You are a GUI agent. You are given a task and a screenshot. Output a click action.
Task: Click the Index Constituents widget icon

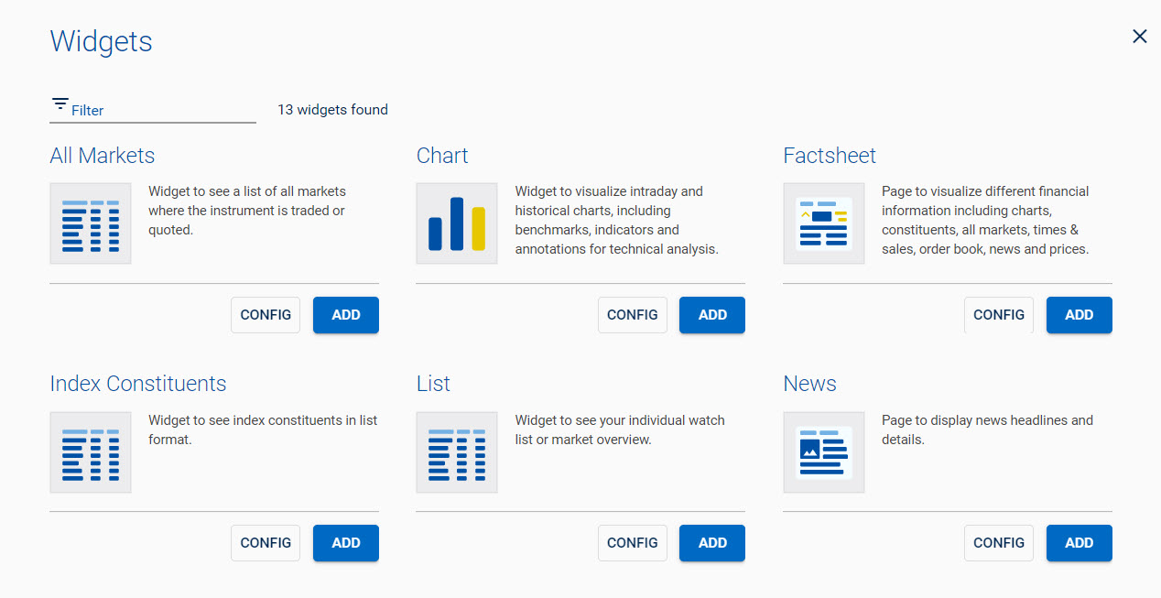tap(91, 452)
